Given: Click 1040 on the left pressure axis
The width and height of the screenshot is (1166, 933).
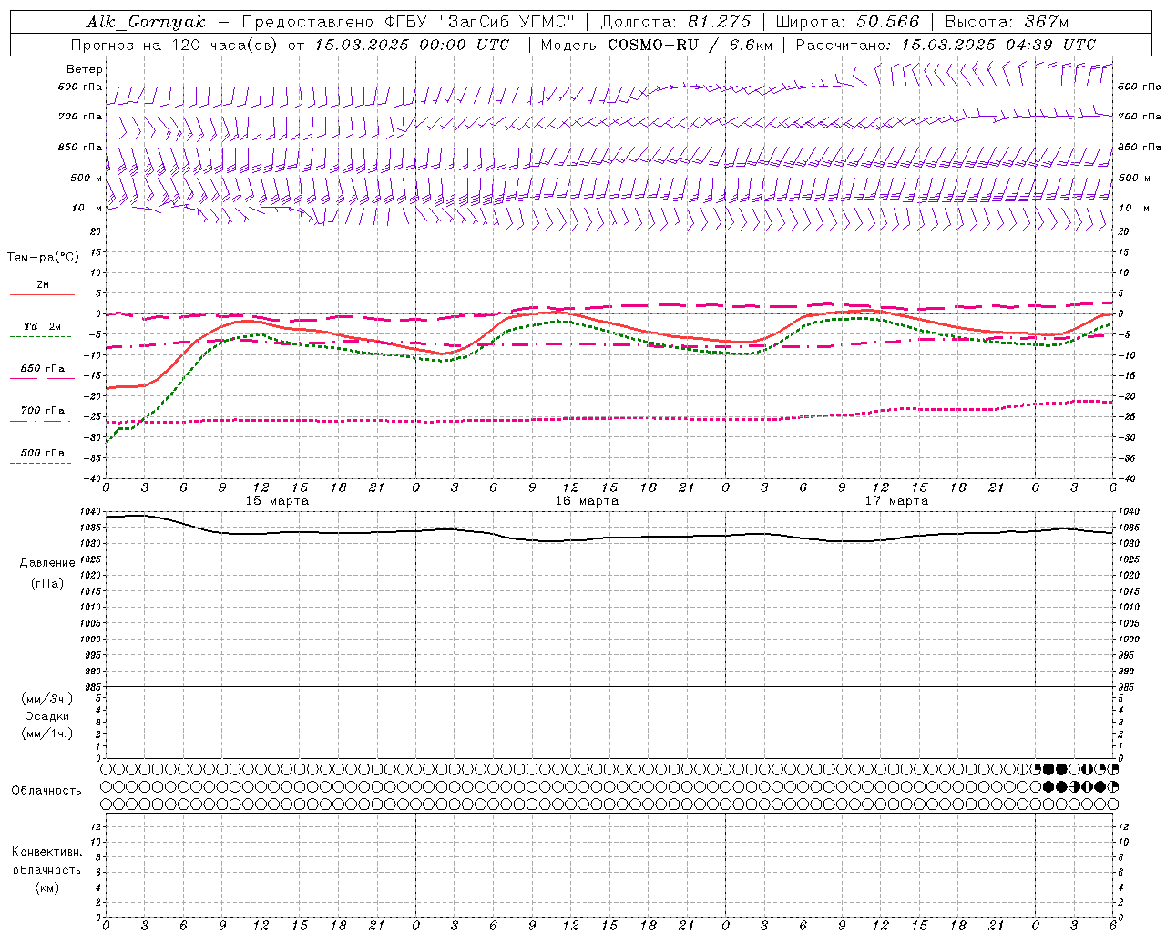Looking at the screenshot, I should [91, 512].
